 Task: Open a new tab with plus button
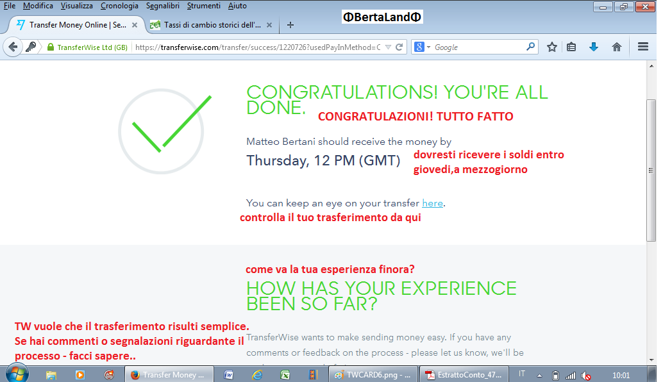tap(290, 25)
